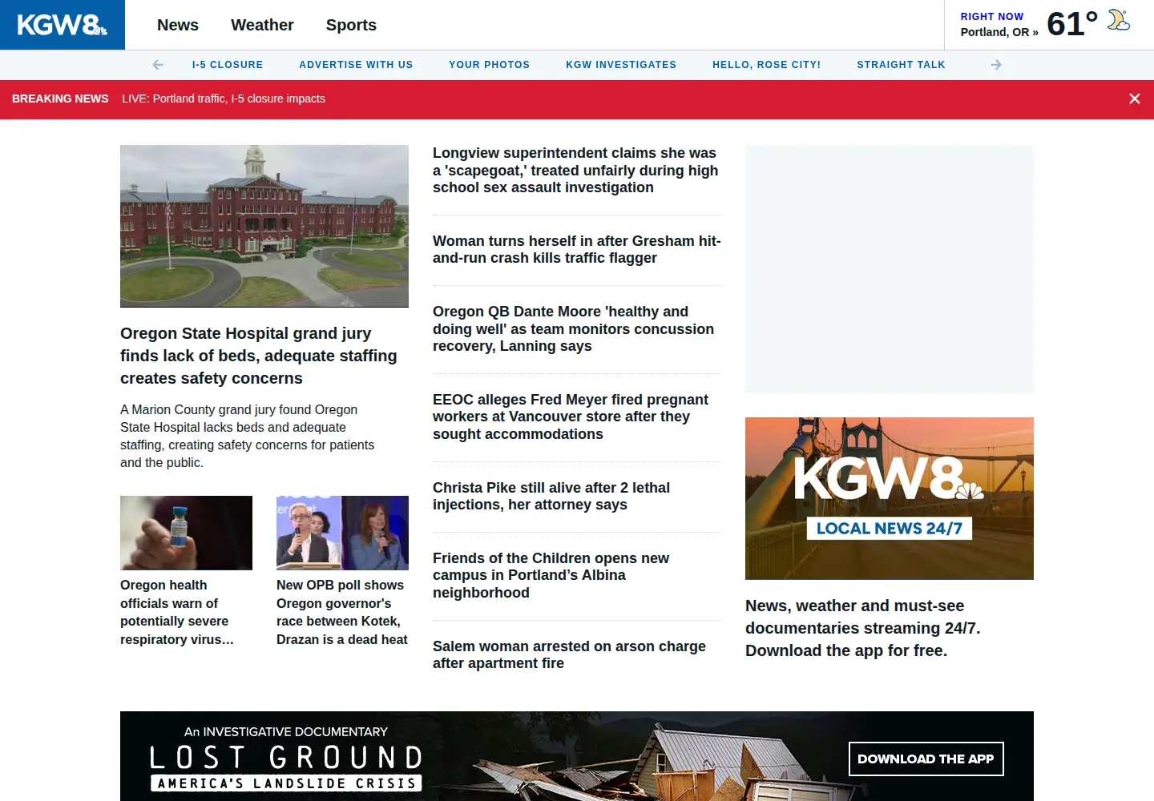The height and width of the screenshot is (801, 1154).
Task: Open Straight Talk section
Action: click(x=901, y=65)
